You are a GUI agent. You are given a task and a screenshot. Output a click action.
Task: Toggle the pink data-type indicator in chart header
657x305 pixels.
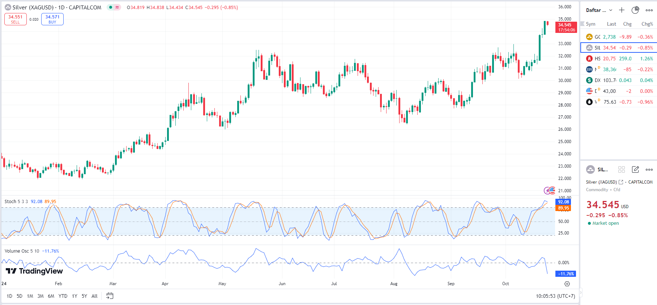click(x=117, y=7)
